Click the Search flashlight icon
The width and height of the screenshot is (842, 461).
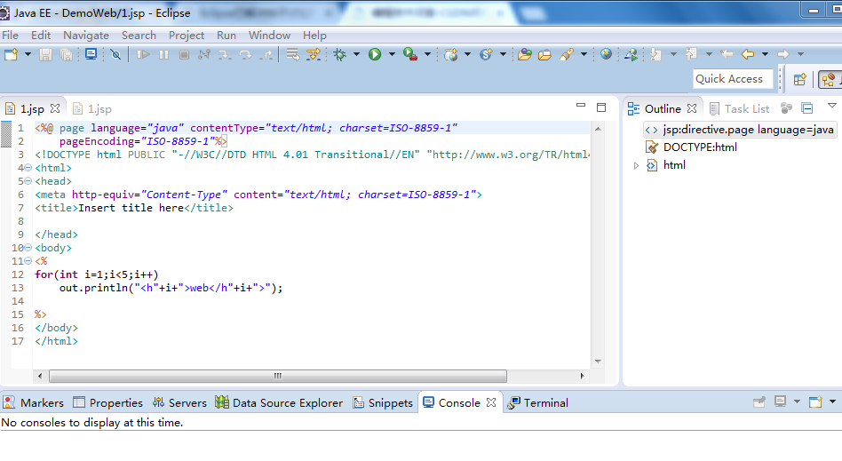pyautogui.click(x=567, y=54)
